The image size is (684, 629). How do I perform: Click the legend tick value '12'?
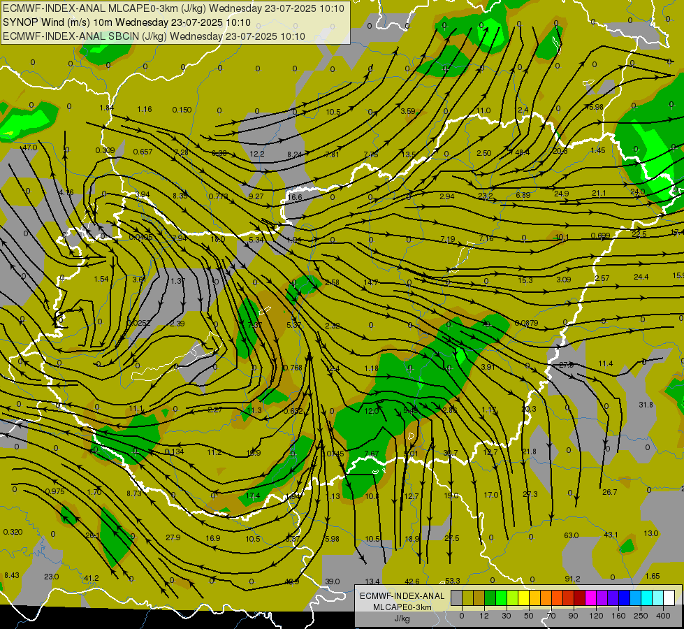(483, 616)
